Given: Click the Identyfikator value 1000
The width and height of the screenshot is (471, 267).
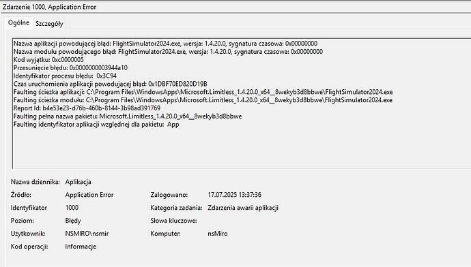Looking at the screenshot, I should [72, 208].
